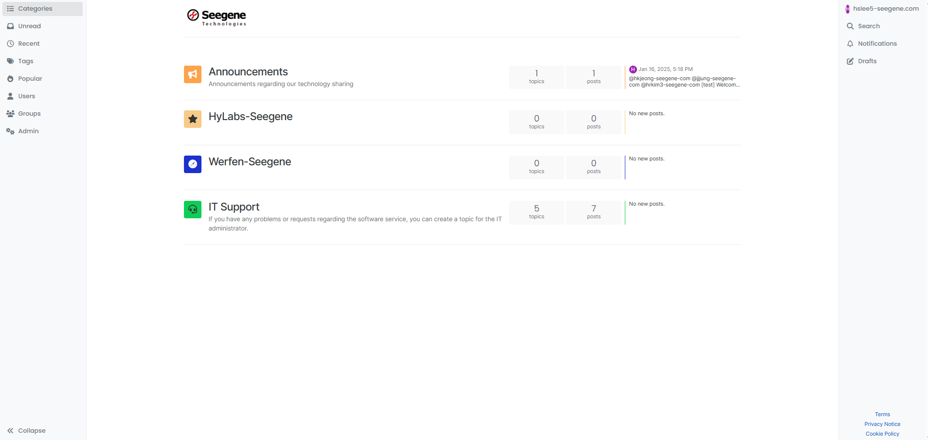Viewport: 928px width, 440px height.
Task: Open the IT Support category title
Action: [x=234, y=207]
